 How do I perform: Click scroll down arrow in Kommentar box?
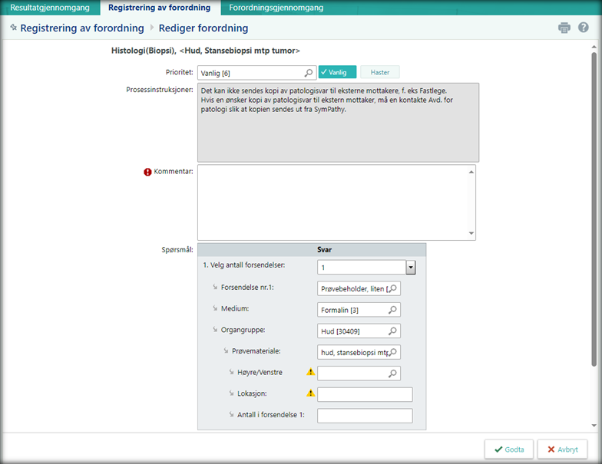pos(471,234)
